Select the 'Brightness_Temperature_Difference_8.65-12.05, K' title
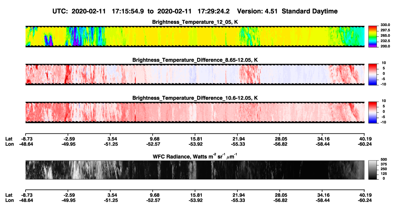Image resolution: width=405 pixels, height=207 pixels. tap(195, 60)
